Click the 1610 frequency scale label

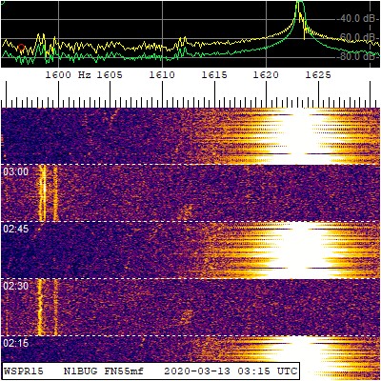coord(162,75)
